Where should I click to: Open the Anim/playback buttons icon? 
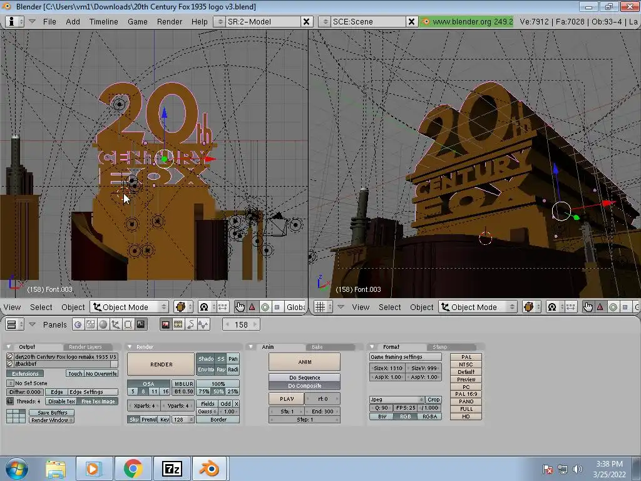[191, 325]
